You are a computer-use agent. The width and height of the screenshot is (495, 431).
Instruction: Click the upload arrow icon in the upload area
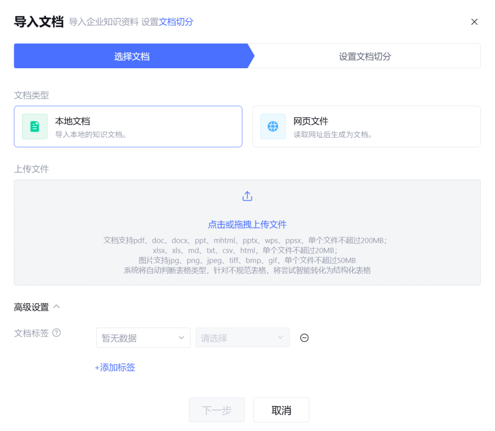[247, 196]
